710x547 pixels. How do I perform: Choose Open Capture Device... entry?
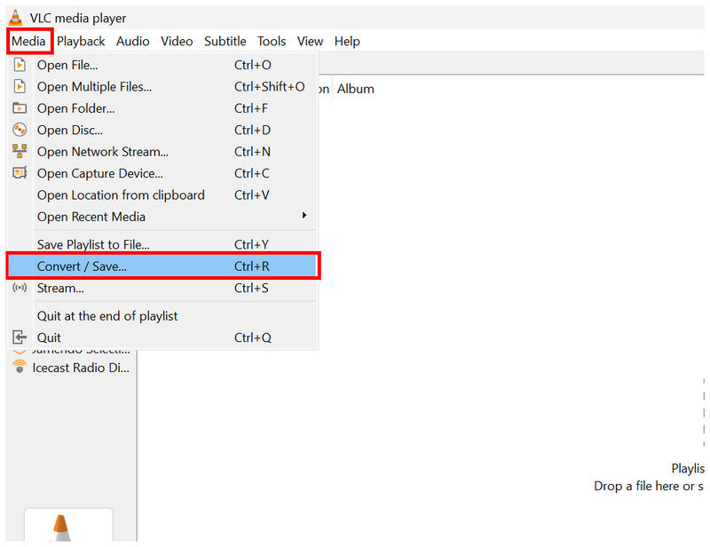(163, 173)
